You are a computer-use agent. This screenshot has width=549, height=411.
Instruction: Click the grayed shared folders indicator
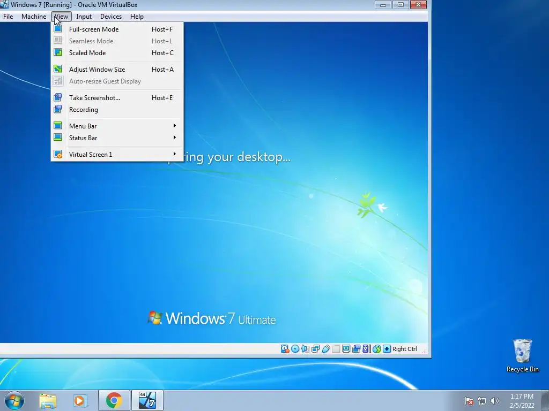coord(336,349)
